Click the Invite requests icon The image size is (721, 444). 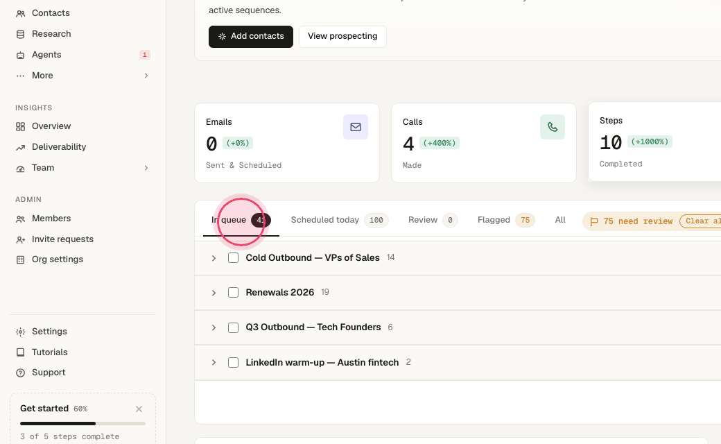(x=20, y=240)
